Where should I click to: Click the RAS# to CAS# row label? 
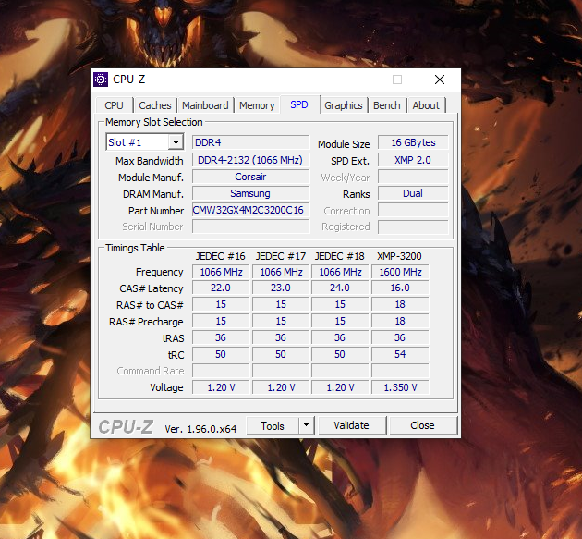tap(150, 305)
